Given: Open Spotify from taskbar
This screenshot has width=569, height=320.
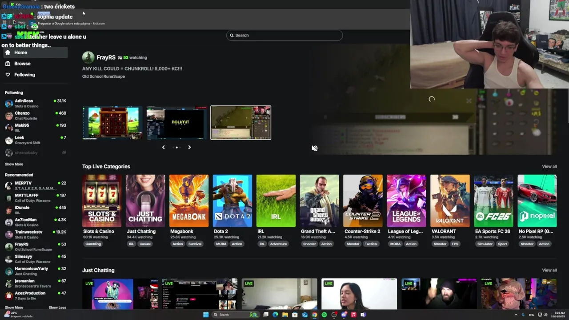Looking at the screenshot, I should pos(324,315).
